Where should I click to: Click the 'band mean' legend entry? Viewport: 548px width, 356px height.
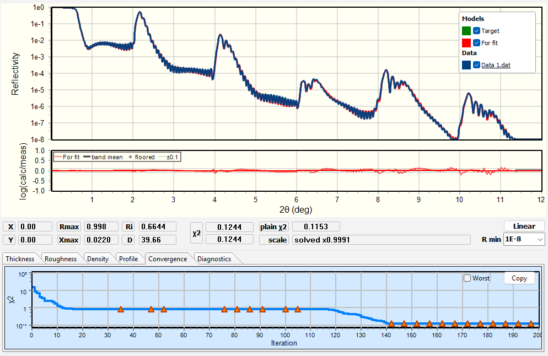pos(103,157)
